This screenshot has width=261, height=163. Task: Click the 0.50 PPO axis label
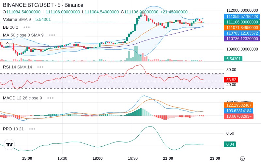pyautogui.click(x=230, y=133)
